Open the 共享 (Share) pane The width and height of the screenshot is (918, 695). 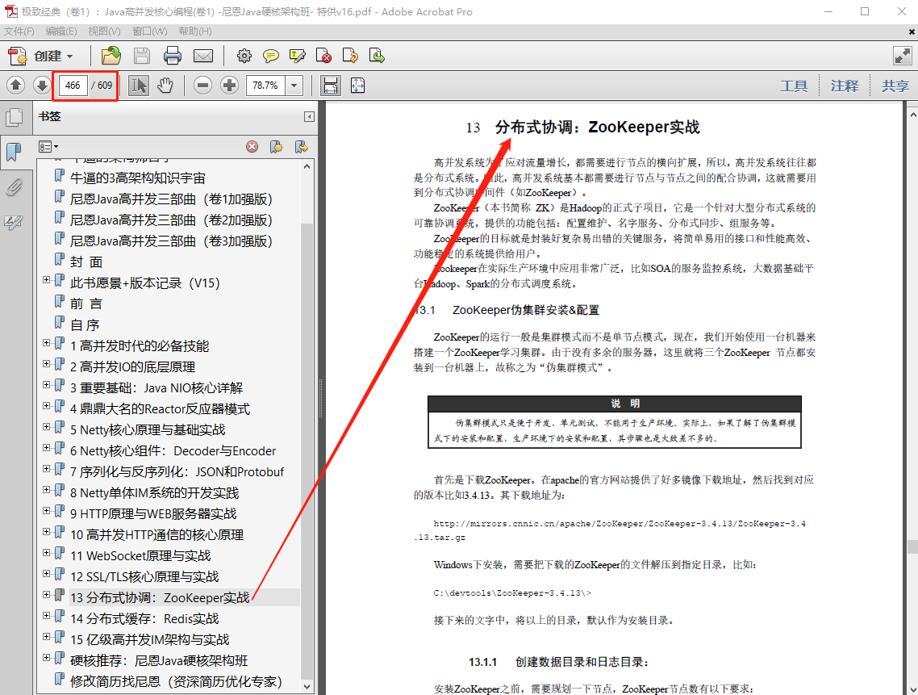pos(895,86)
